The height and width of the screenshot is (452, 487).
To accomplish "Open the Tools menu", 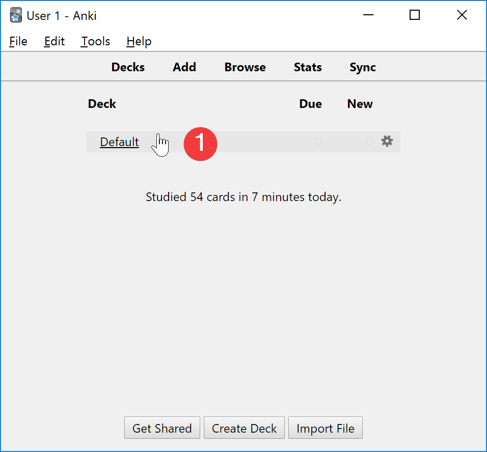I will click(x=95, y=41).
